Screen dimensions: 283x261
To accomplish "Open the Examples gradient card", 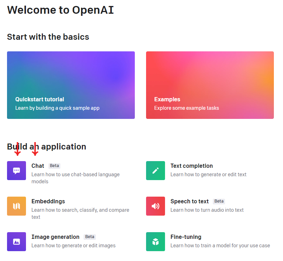I will (210, 85).
